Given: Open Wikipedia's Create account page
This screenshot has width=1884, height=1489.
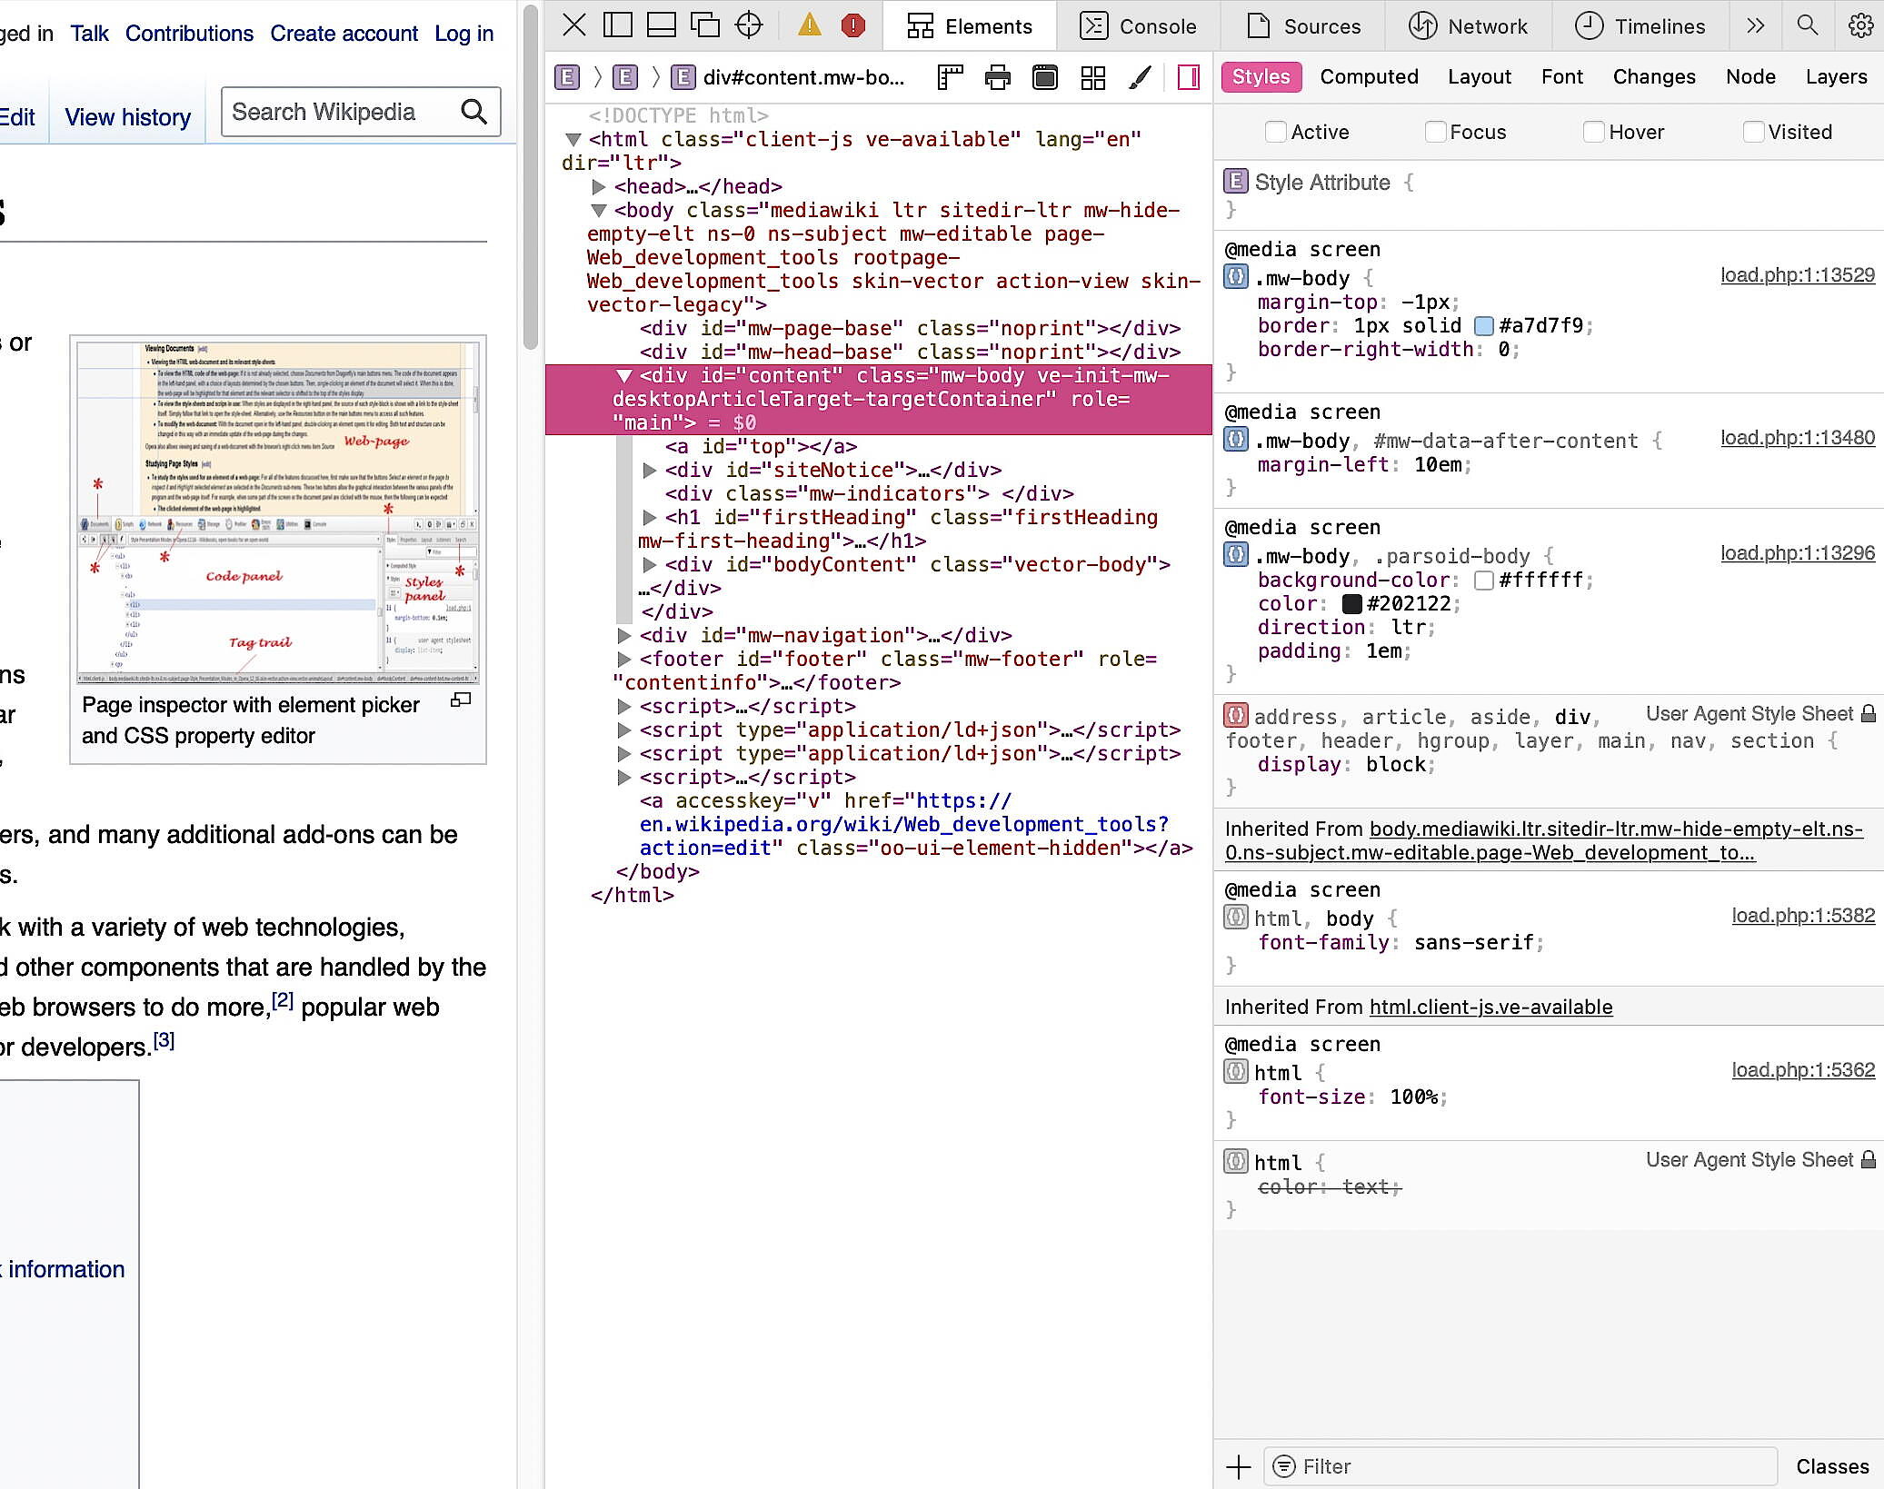Looking at the screenshot, I should (344, 33).
